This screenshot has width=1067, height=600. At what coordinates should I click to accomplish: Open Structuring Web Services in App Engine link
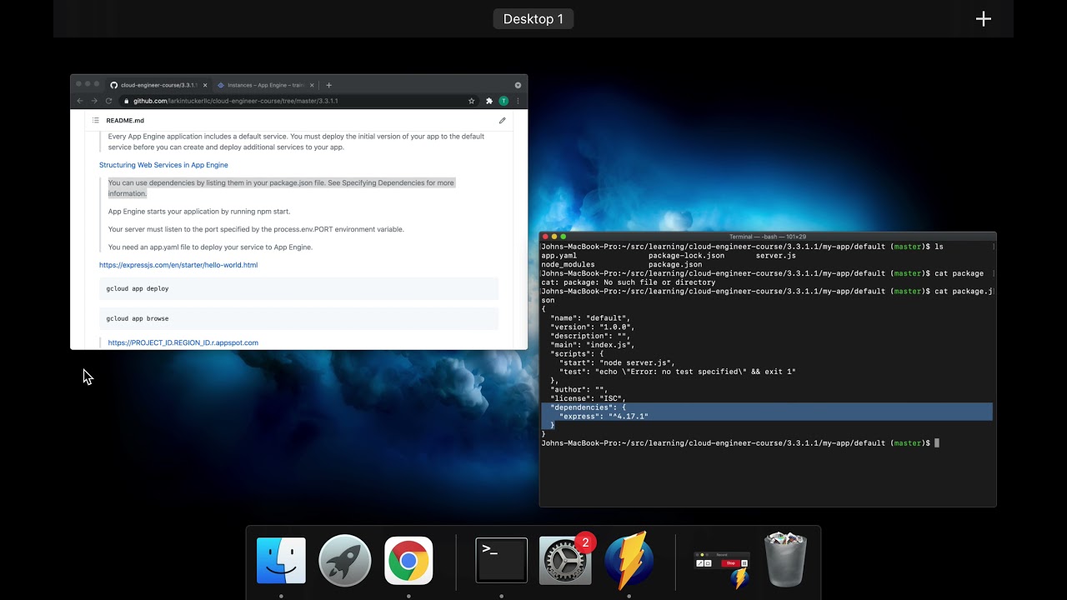coord(163,165)
